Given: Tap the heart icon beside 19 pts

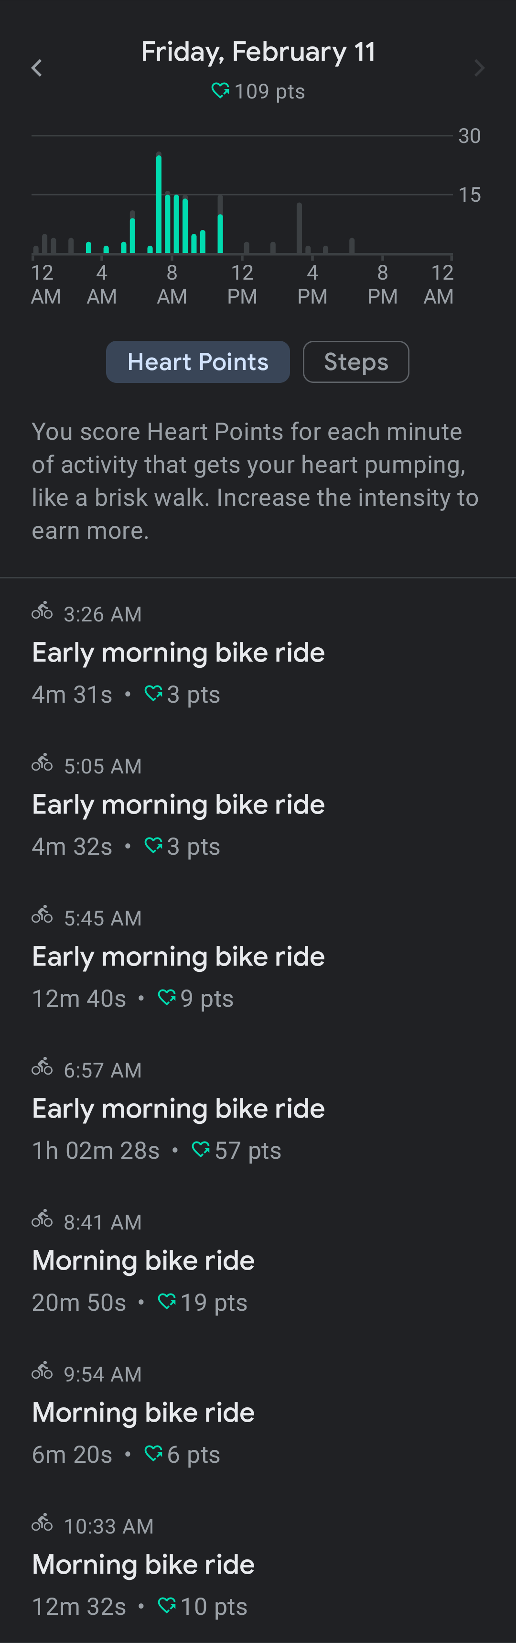Looking at the screenshot, I should [166, 1302].
